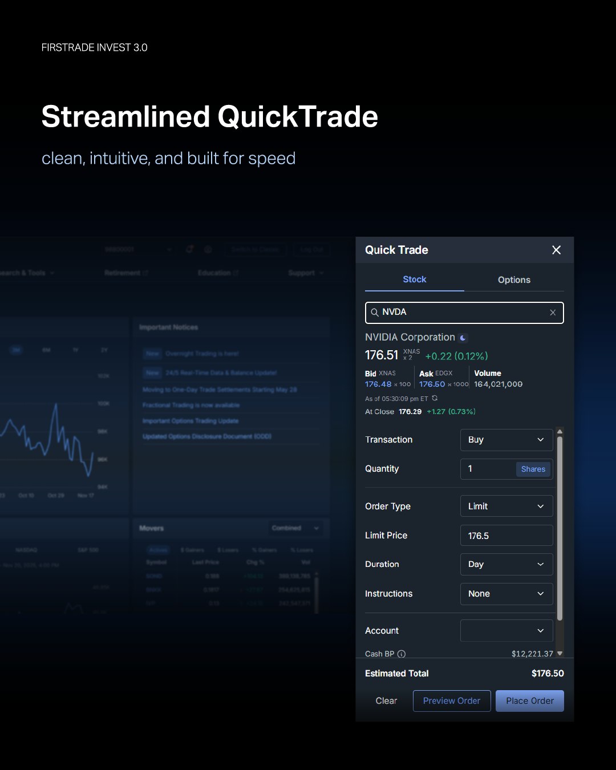
Task: Clear the NVDA symbol with the x icon
Action: (553, 313)
